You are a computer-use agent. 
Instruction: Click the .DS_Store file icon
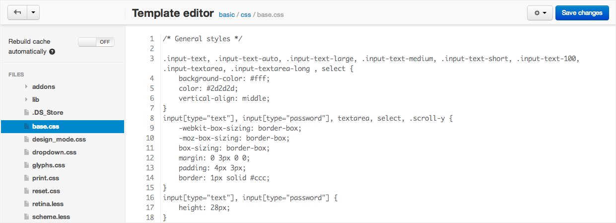point(27,113)
